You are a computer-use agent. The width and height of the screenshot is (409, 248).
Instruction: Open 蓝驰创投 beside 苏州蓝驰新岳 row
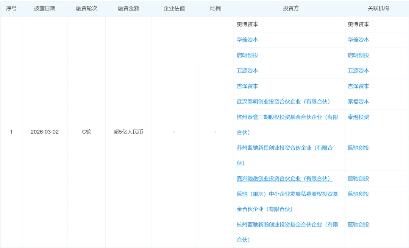[358, 148]
